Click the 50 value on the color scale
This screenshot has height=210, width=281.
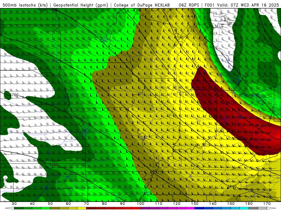click(x=50, y=204)
